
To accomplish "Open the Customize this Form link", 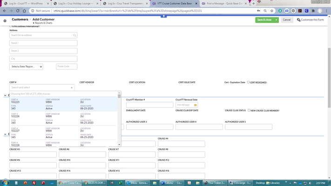I will pos(312,20).
